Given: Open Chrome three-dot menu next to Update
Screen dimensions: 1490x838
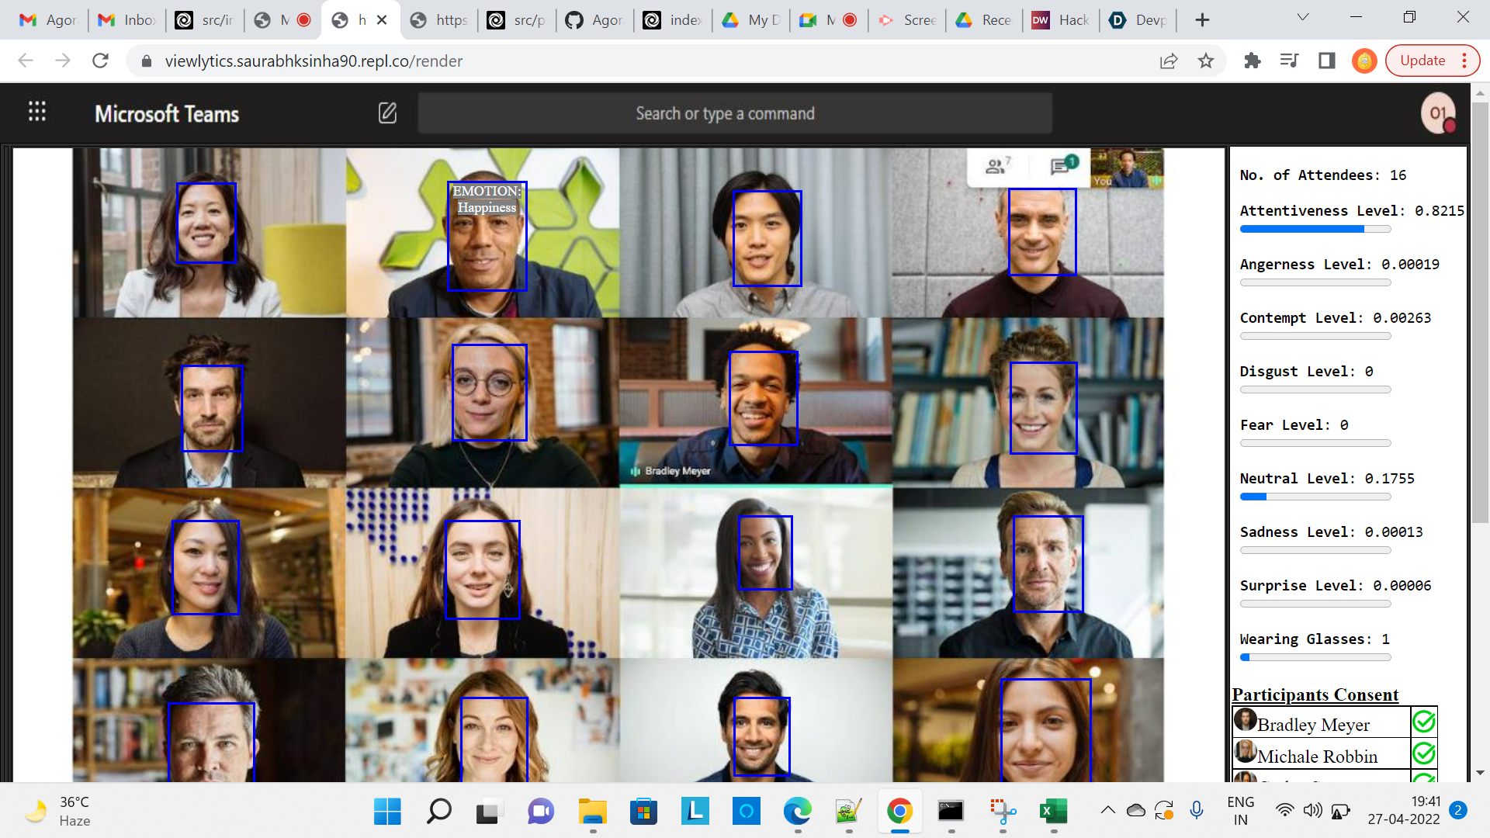Looking at the screenshot, I should click(x=1464, y=61).
